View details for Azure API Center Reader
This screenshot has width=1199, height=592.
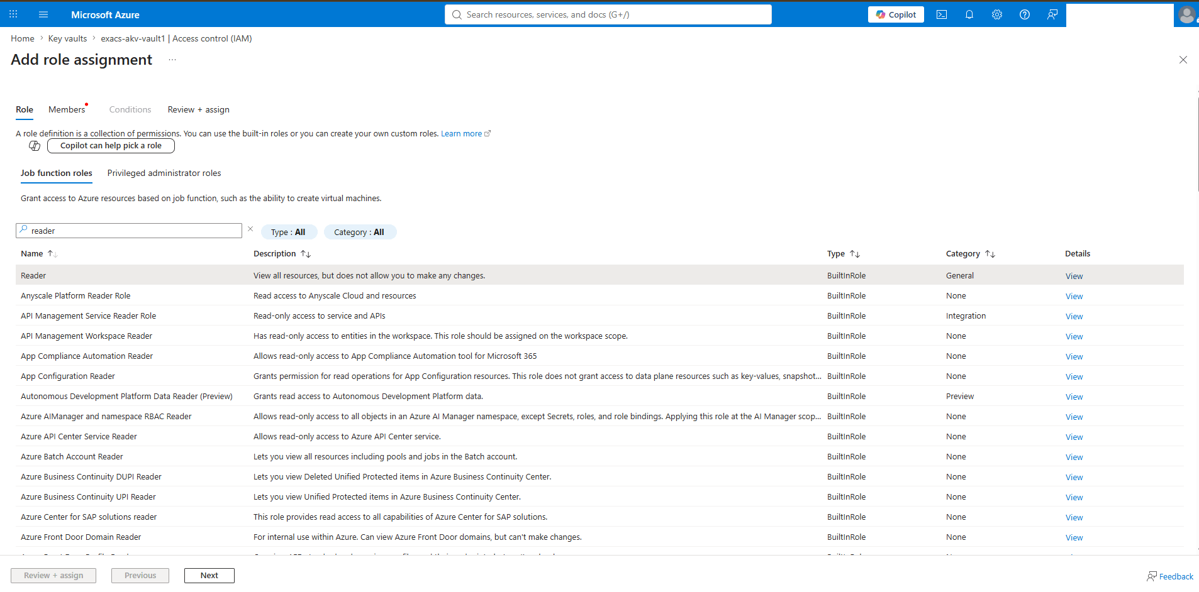click(1074, 437)
